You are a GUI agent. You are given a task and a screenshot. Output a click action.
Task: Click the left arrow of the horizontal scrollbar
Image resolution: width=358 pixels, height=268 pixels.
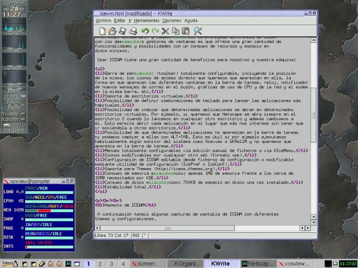click(x=97, y=228)
